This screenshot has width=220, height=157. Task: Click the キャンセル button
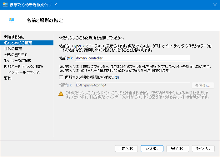coord(203,149)
